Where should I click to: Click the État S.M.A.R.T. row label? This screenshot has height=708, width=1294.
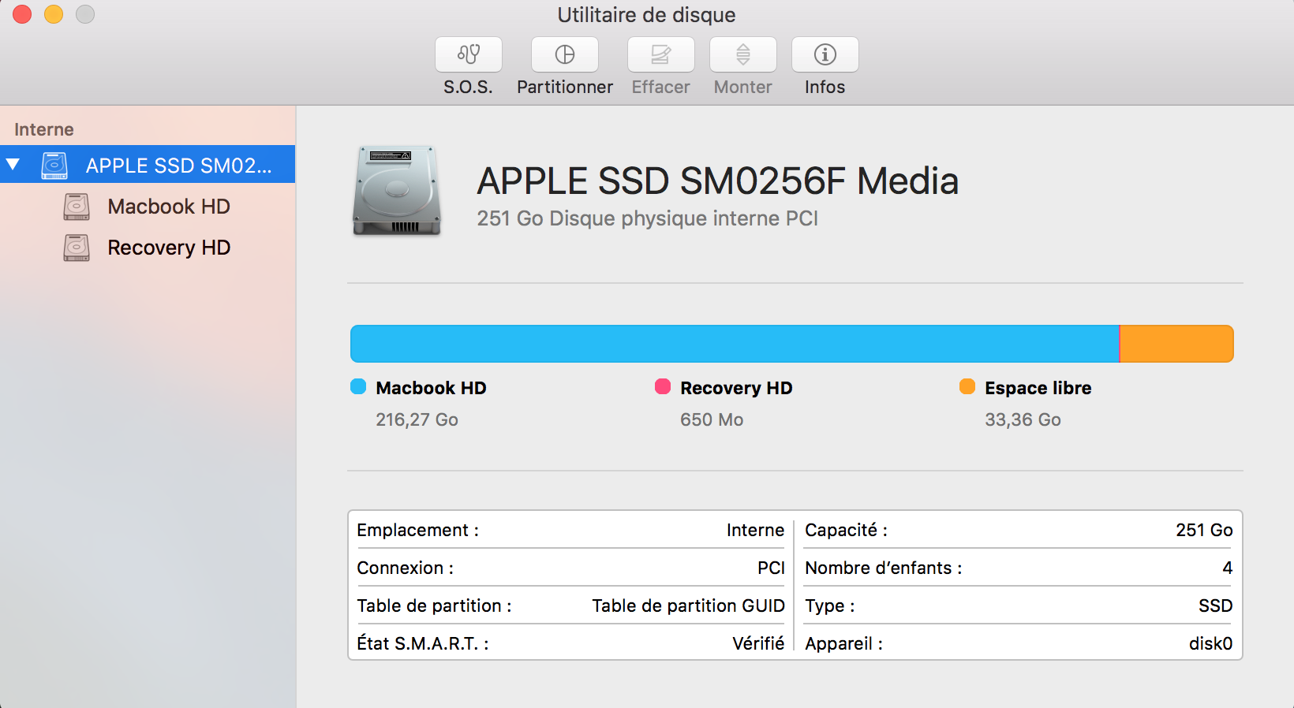point(423,643)
